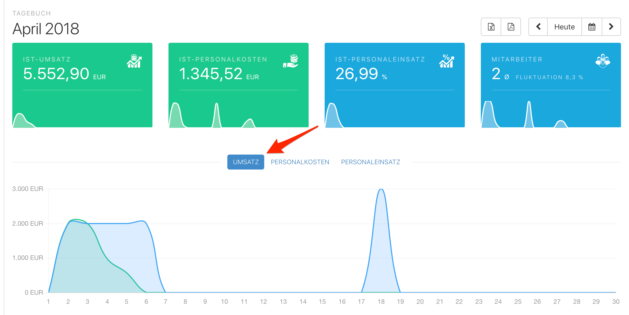Click the 2.000 EUR axis label
The width and height of the screenshot is (629, 315).
point(28,224)
